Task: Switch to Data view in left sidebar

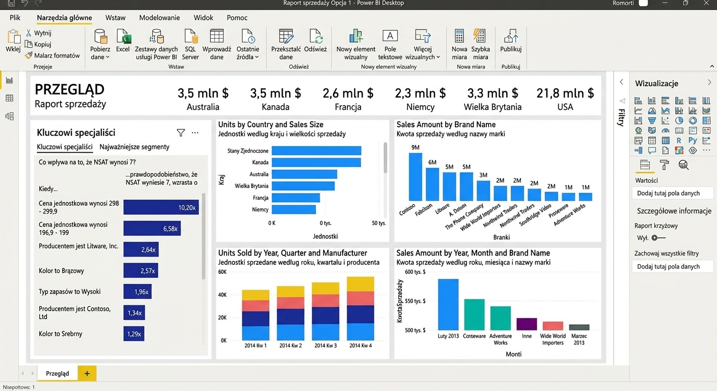Action: pyautogui.click(x=9, y=98)
